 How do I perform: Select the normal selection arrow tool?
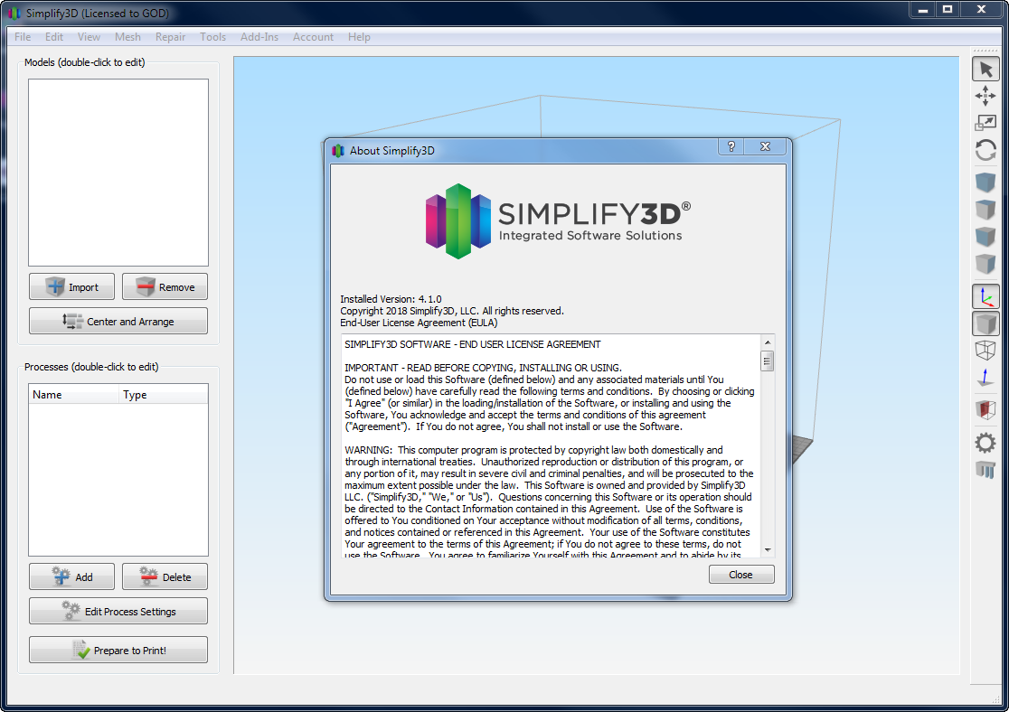click(985, 69)
